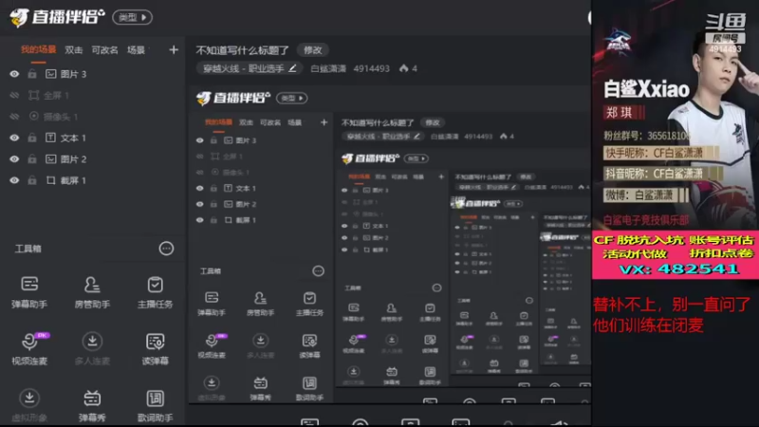Select the 摄像头 1 source row

(x=92, y=117)
